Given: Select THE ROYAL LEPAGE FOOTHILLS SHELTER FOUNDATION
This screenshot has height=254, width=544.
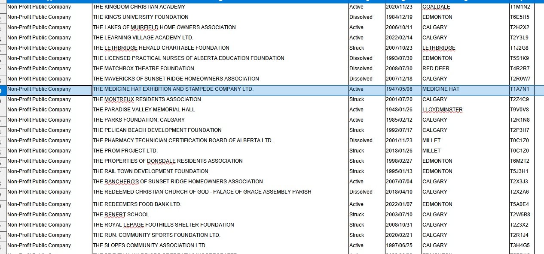Looking at the screenshot, I should pyautogui.click(x=220, y=225).
